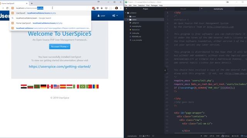Open a new Chrome tab
The image size is (247, 138).
32,3
